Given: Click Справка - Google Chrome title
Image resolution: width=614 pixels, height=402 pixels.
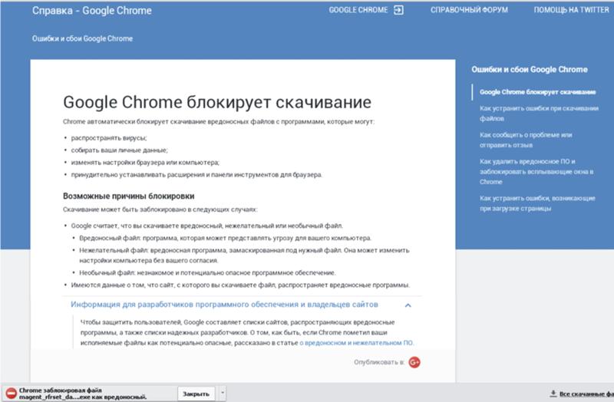Looking at the screenshot, I should pyautogui.click(x=91, y=11).
